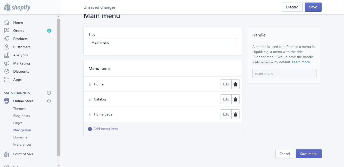Image resolution: width=344 pixels, height=167 pixels.
Task: Edit the Catalog menu item
Action: 226,99
